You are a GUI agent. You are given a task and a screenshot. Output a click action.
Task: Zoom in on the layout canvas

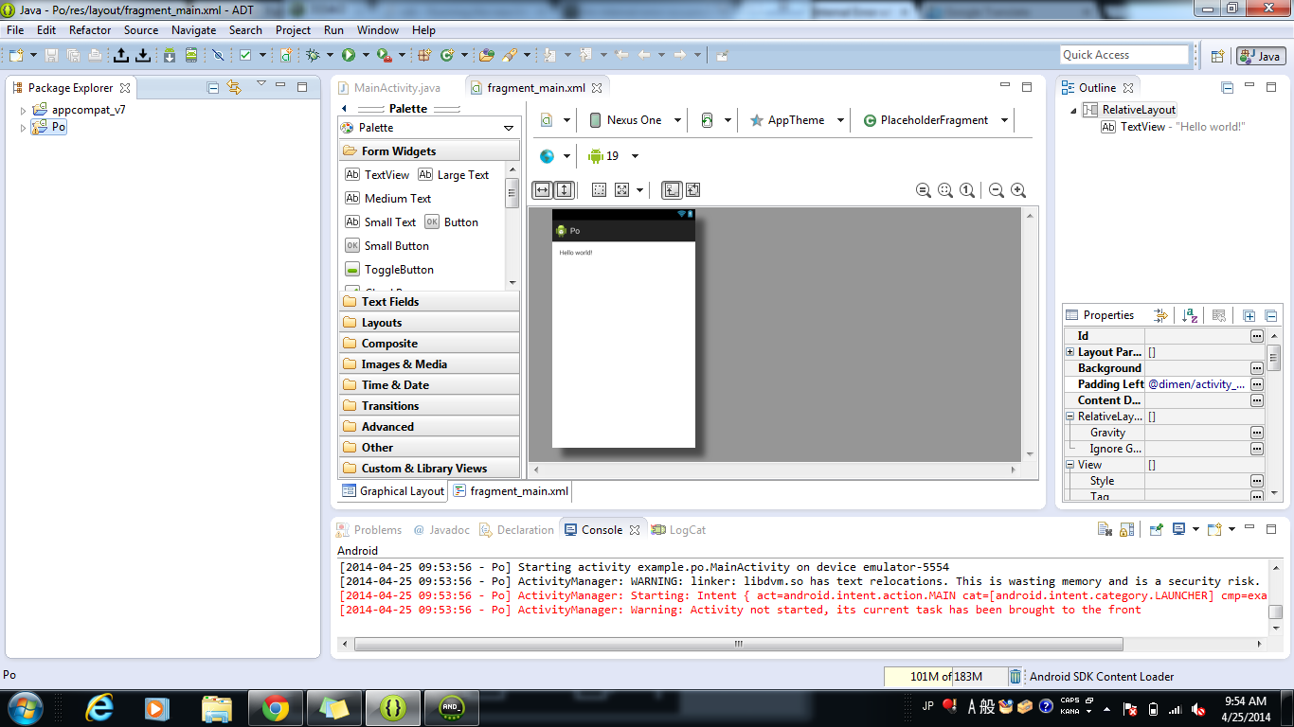coord(1018,190)
